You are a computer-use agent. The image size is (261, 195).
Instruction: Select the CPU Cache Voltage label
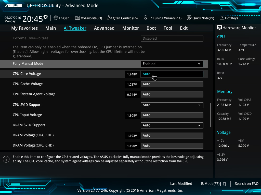pos(28,84)
